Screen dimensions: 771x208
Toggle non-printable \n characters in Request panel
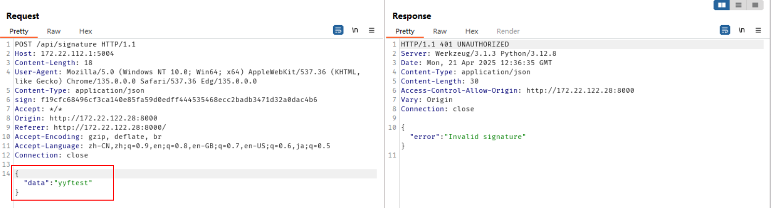[355, 31]
